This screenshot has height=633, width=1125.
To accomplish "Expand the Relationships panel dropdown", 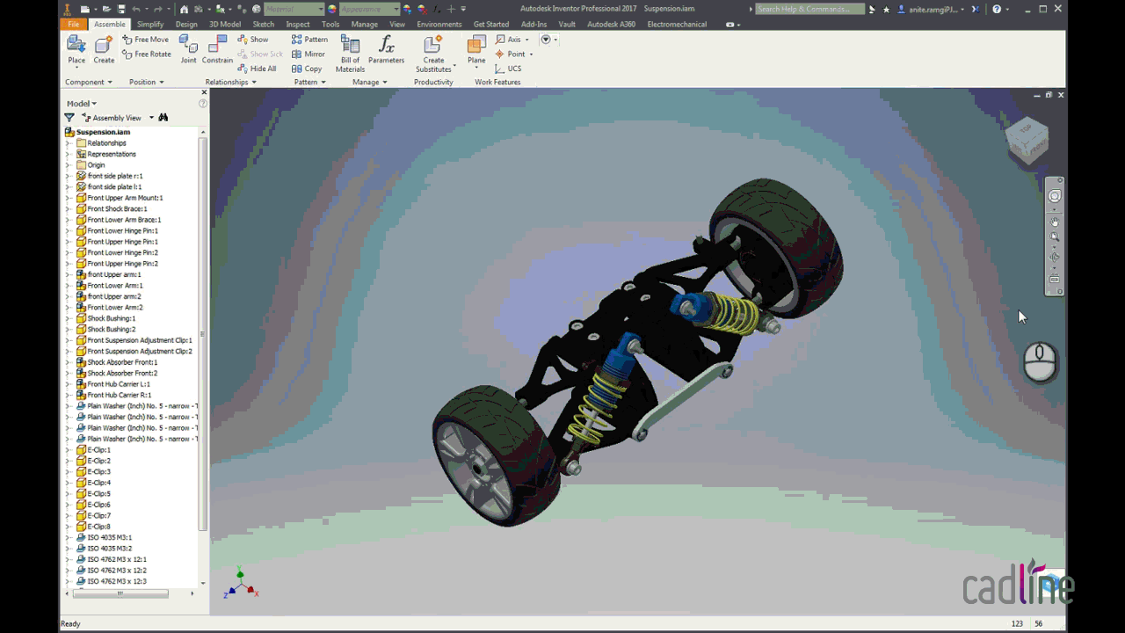I will click(x=231, y=82).
